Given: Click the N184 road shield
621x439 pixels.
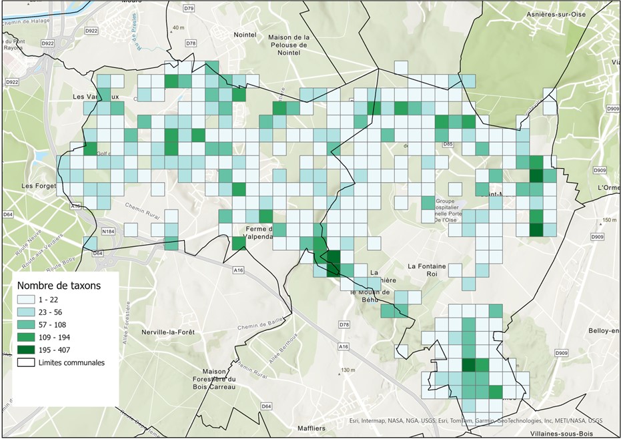Looking at the screenshot, I should [109, 231].
